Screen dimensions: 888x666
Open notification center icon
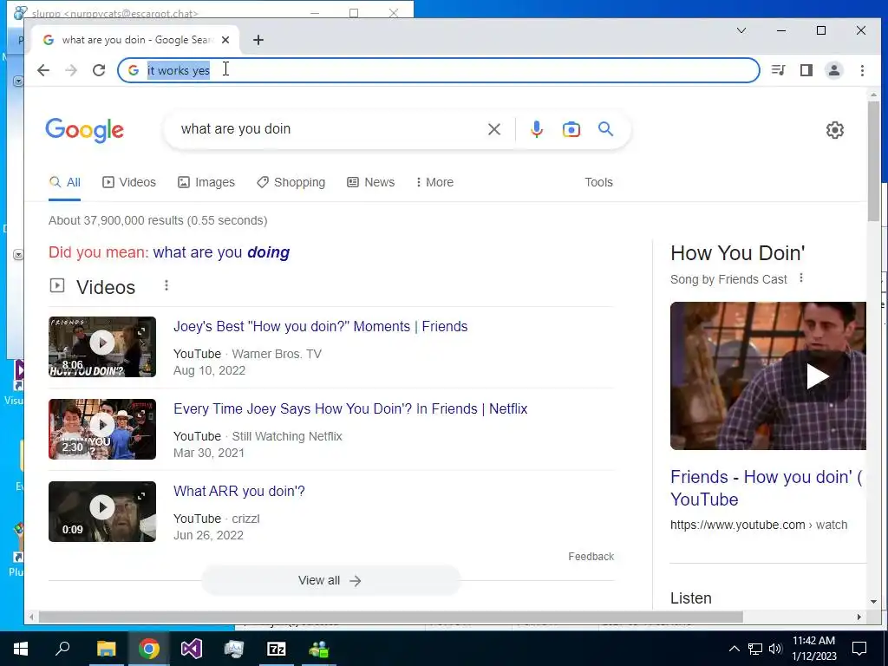click(x=859, y=649)
